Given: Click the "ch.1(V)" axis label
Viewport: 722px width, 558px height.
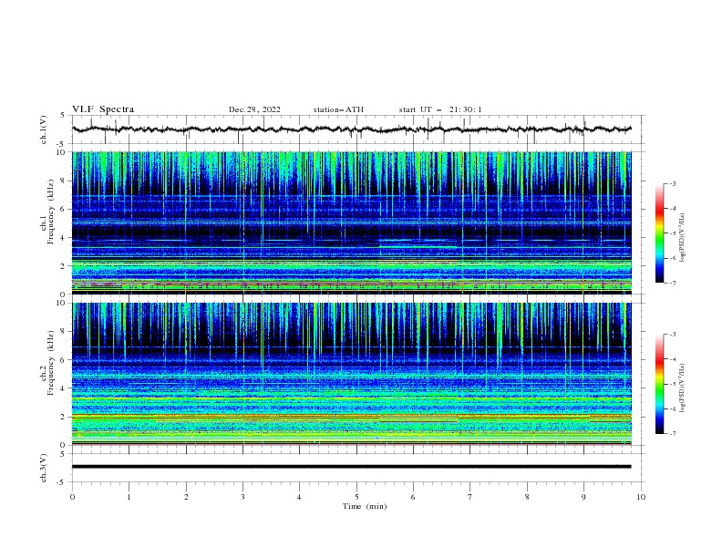Looking at the screenshot, I should [x=44, y=129].
